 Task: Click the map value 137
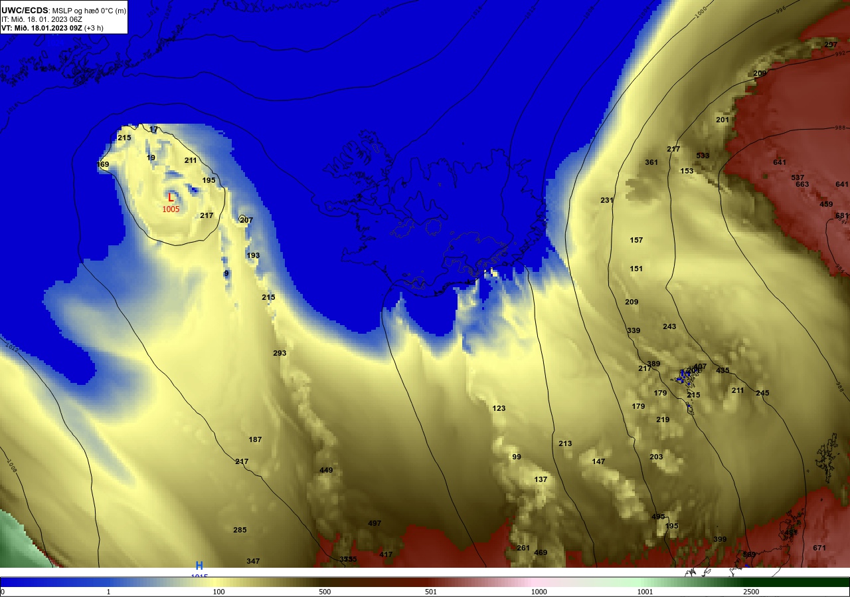coord(541,480)
